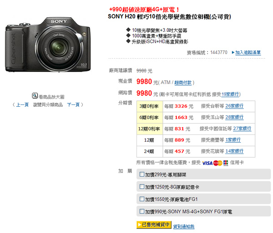This screenshot has width=273, height=233.
Task: Click bullet 1000萬畫素+雙重防手震
Action: pyautogui.click(x=157, y=36)
